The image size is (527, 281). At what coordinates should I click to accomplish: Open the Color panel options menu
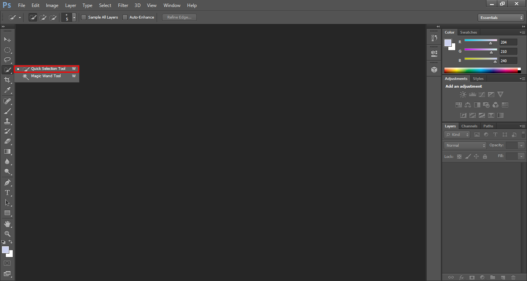pyautogui.click(x=522, y=32)
